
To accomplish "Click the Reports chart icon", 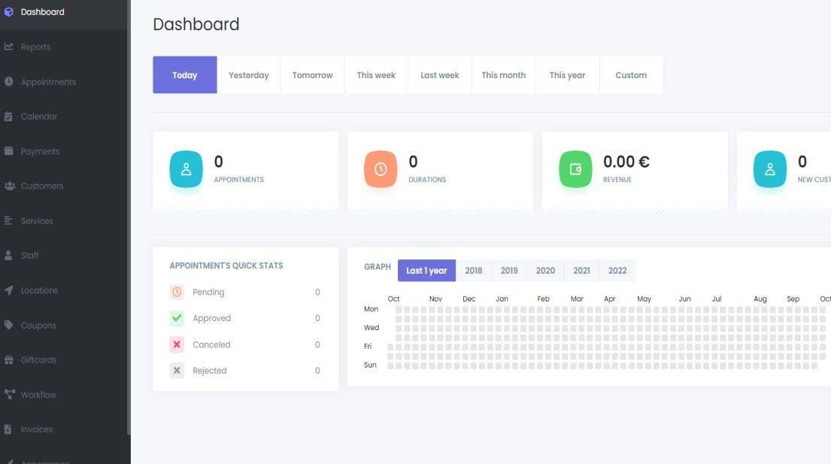I will coord(8,47).
